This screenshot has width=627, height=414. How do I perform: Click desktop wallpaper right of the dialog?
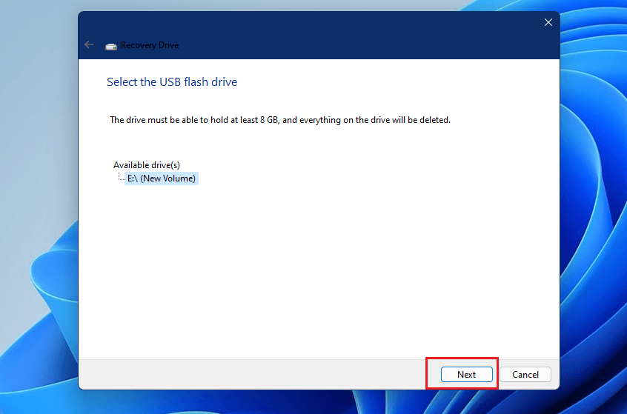tap(593, 222)
